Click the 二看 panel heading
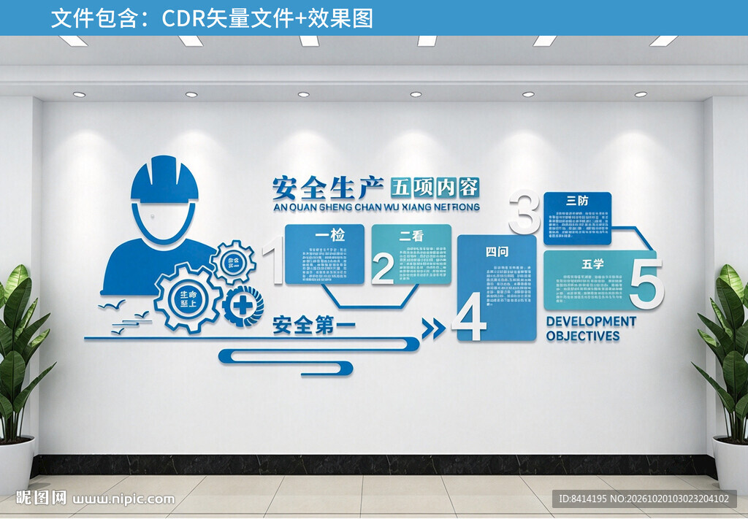 (x=411, y=236)
